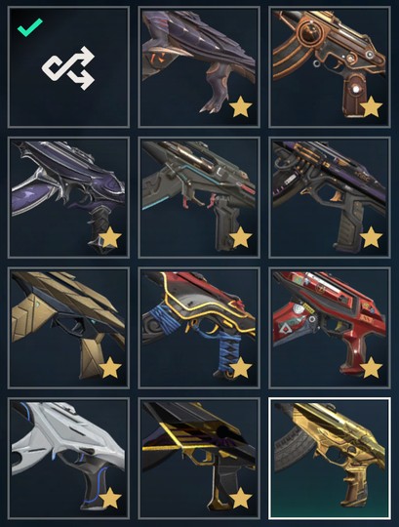Pick the tan angular geometric gun skin
The image size is (399, 527).
[68, 328]
